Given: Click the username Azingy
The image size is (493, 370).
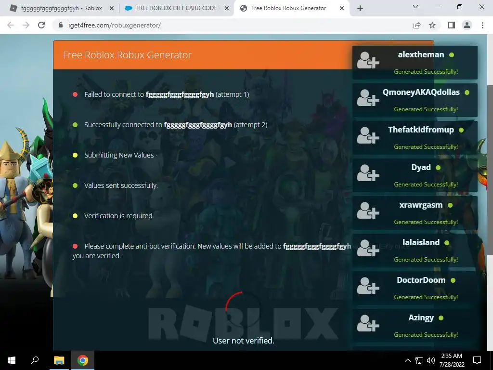Looking at the screenshot, I should coord(421,318).
